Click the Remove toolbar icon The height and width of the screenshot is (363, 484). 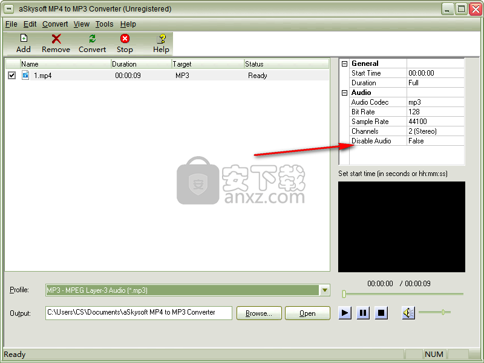(x=56, y=39)
